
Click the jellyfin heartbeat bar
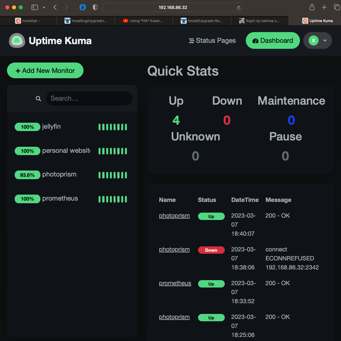pos(113,127)
